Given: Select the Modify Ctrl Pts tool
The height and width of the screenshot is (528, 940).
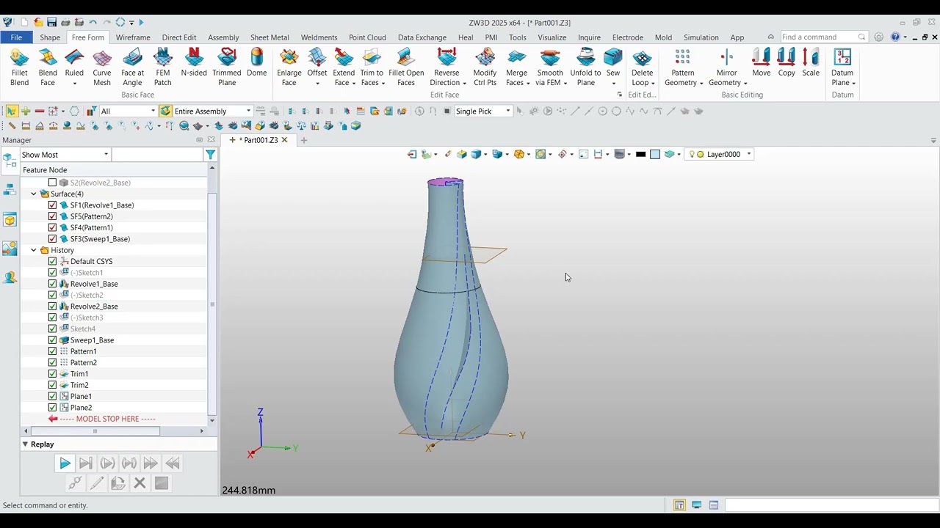Looking at the screenshot, I should click(x=485, y=67).
